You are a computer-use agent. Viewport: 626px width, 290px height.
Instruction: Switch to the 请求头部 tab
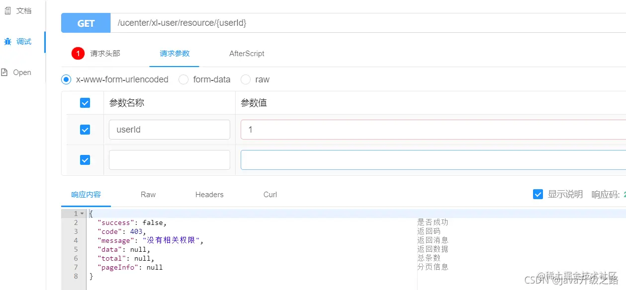pos(105,54)
